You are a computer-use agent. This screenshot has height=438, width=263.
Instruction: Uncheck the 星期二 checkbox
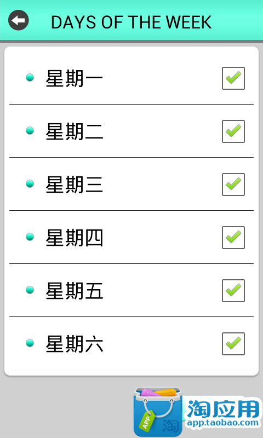point(233,131)
